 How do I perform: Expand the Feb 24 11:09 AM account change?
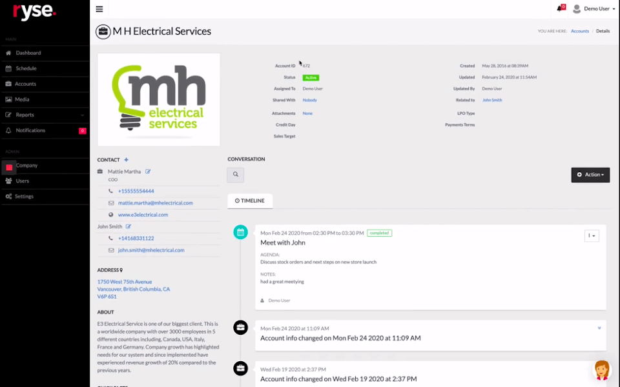599,328
